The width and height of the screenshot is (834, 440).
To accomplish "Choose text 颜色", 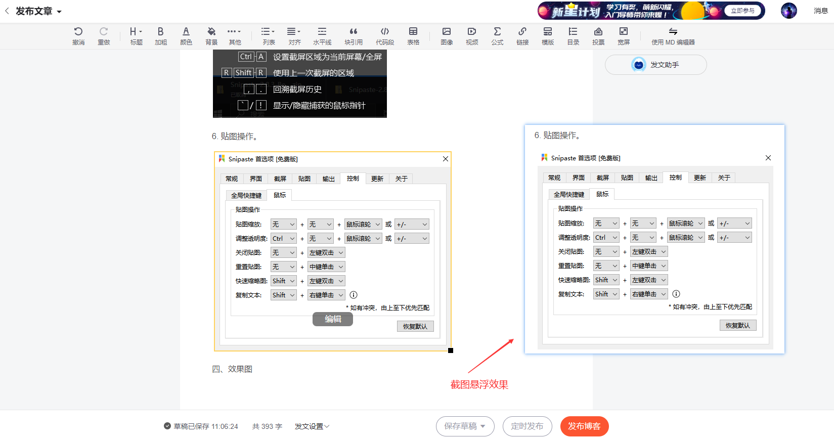I will click(x=186, y=36).
